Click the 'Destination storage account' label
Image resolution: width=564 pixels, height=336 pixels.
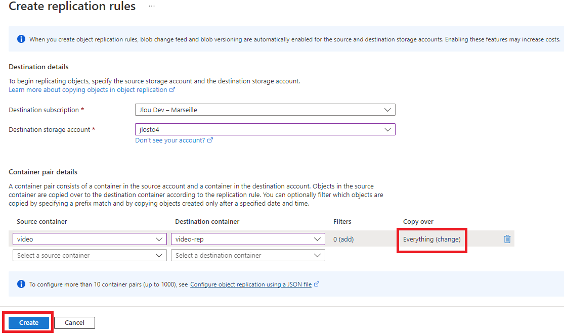click(x=49, y=130)
